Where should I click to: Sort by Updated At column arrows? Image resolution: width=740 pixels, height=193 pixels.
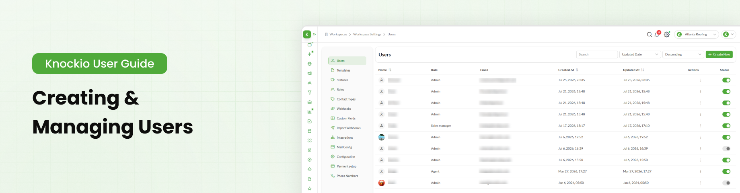click(643, 70)
